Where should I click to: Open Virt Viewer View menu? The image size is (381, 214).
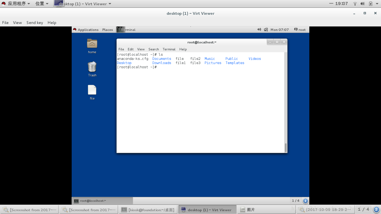pyautogui.click(x=17, y=23)
